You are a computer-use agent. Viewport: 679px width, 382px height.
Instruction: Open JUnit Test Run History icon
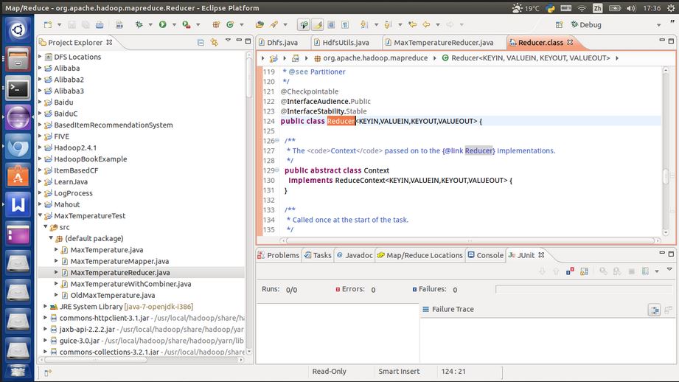(x=645, y=271)
